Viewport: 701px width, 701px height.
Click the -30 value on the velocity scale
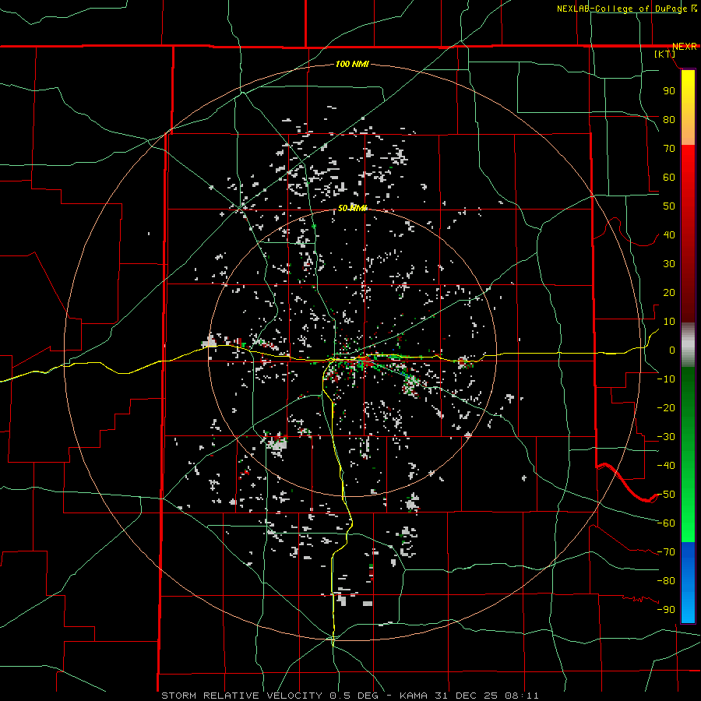[x=666, y=437]
